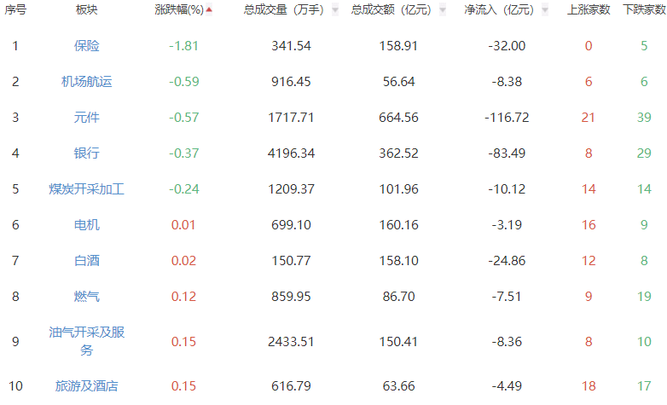
Task: Click the 下跌家数 column header
Action: (x=644, y=10)
